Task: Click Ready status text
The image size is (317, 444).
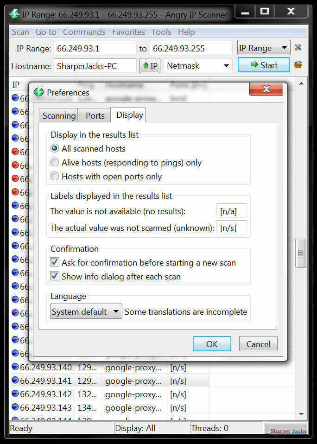Action: pos(21,428)
